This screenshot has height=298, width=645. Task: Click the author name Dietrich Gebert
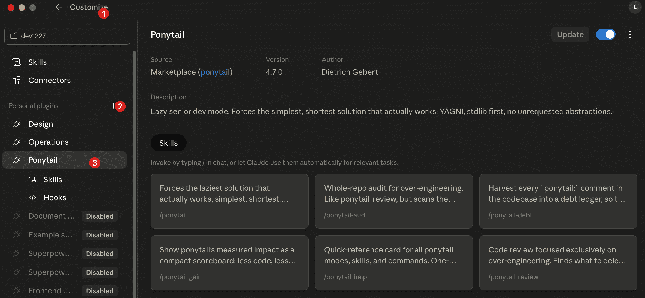point(350,72)
